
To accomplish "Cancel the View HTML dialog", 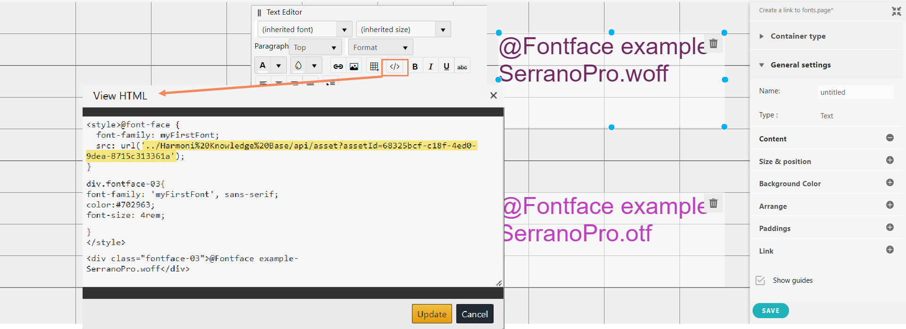I will click(475, 314).
